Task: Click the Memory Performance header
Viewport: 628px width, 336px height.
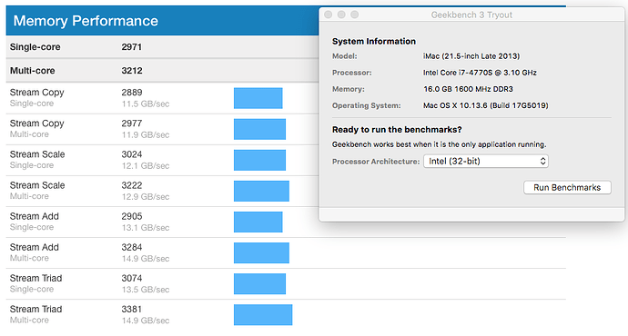Action: pyautogui.click(x=162, y=21)
